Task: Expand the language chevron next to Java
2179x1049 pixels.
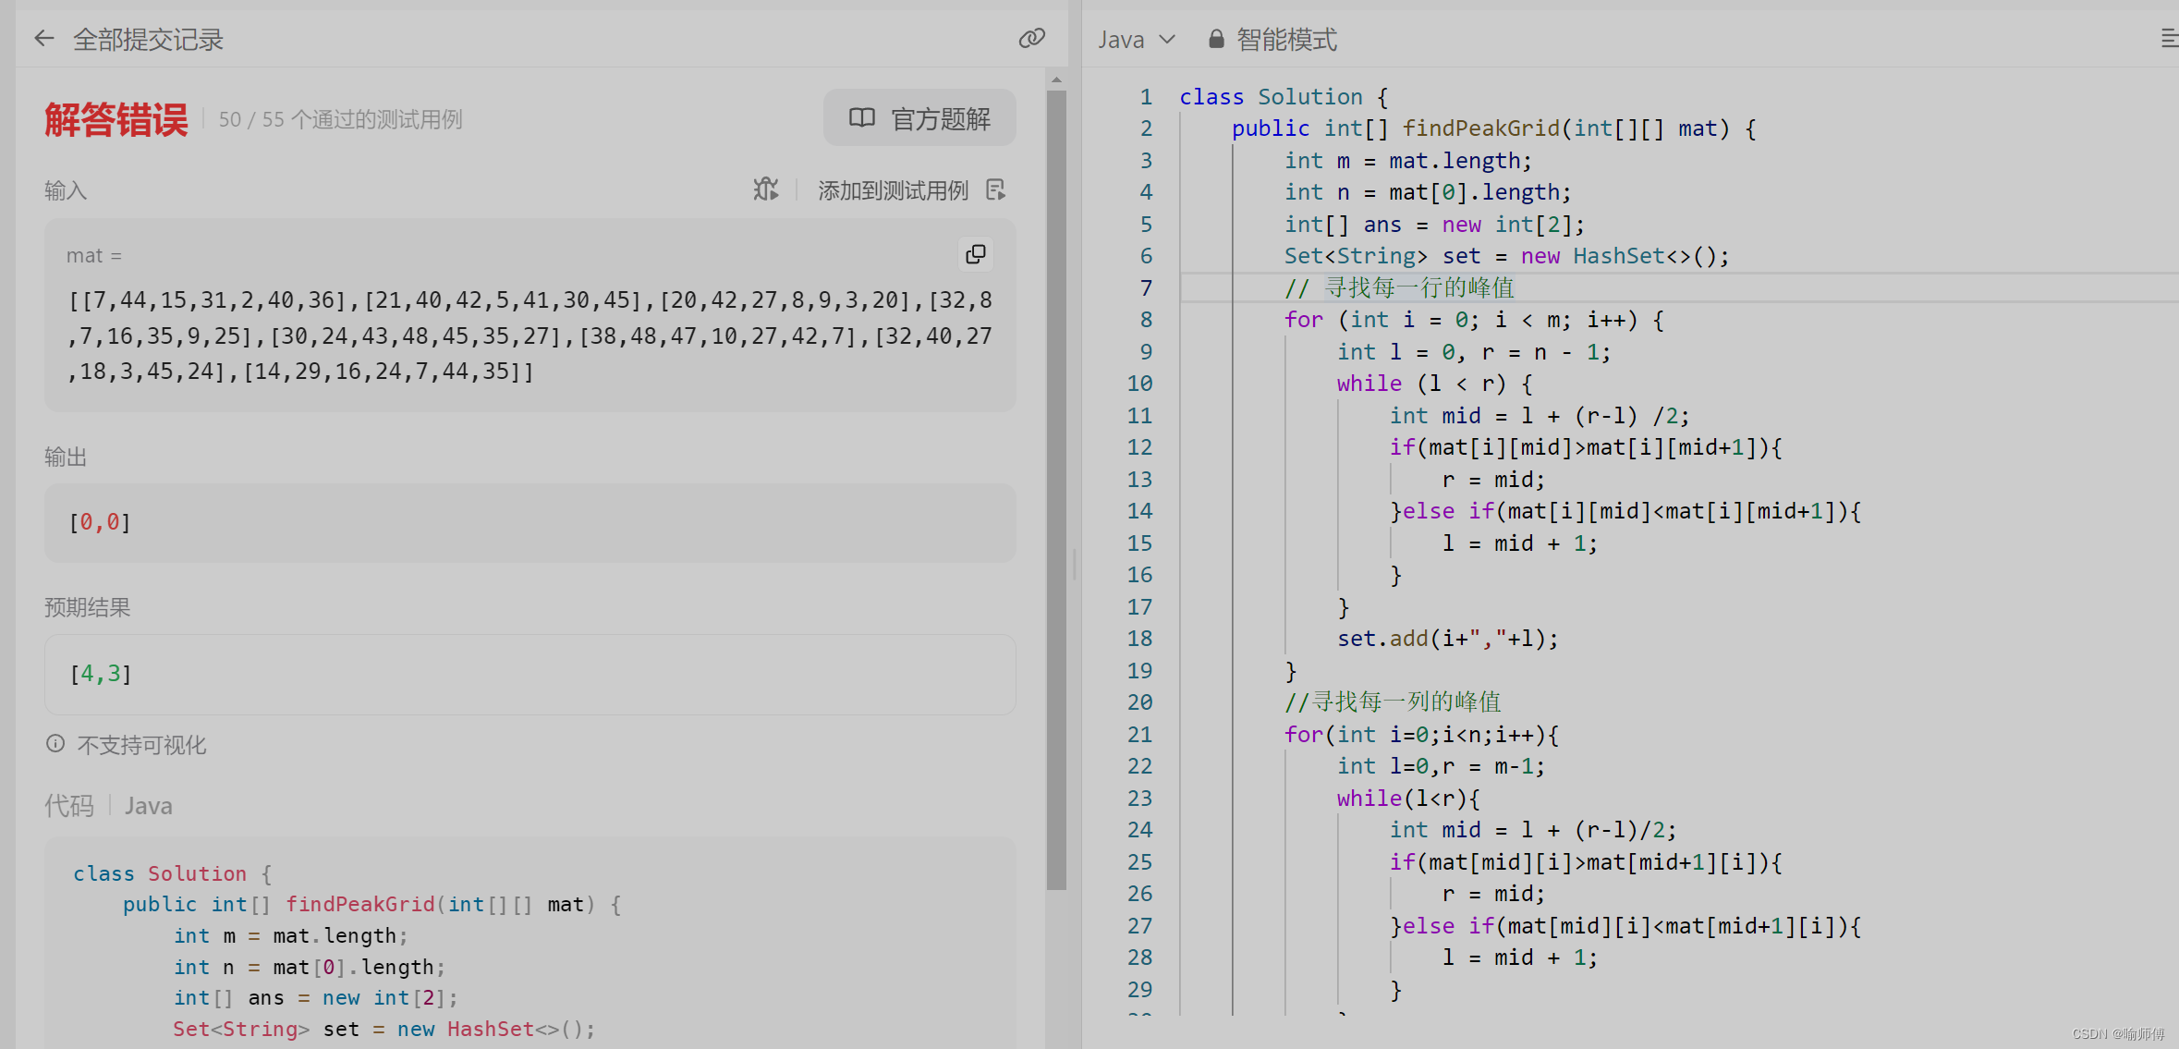Action: (1166, 40)
